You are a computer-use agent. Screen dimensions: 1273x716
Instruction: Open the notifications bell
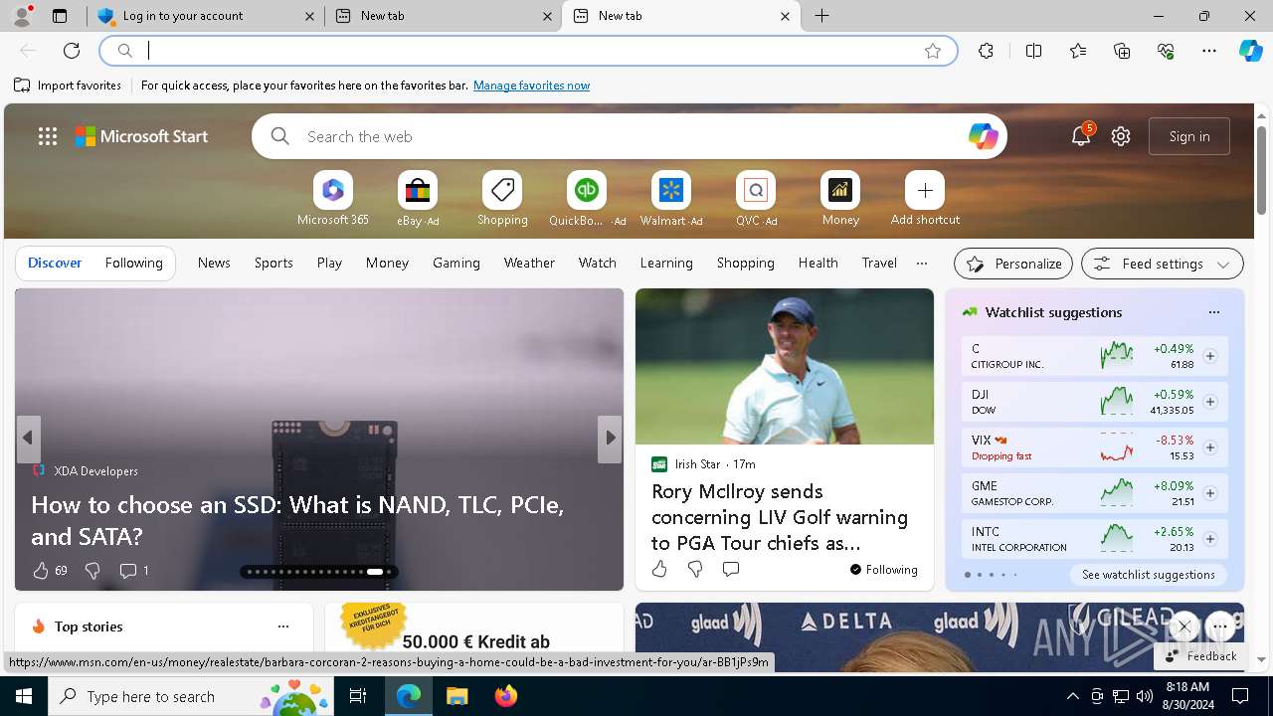[1081, 136]
